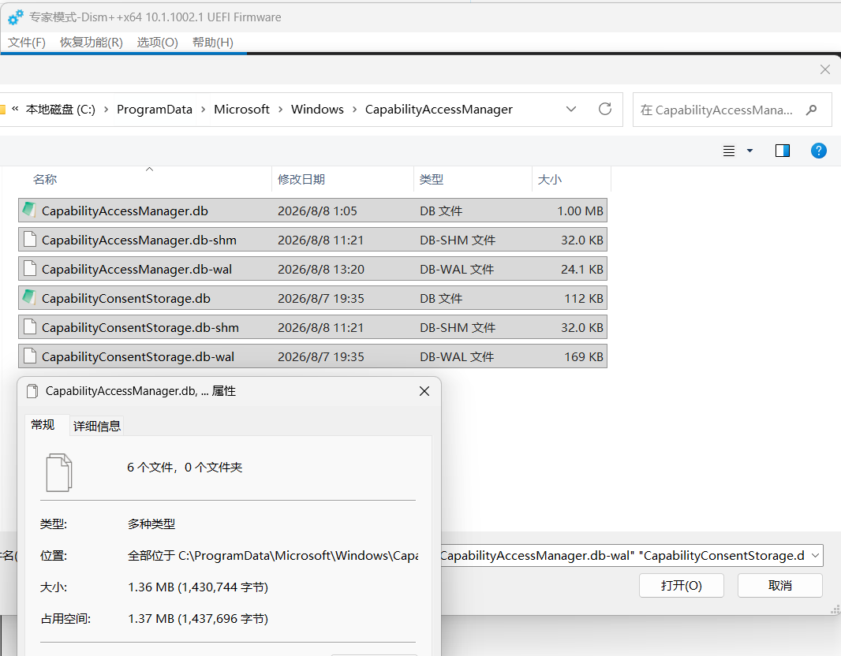Click icon of CapabilityConsentStorage.db file

(29, 297)
